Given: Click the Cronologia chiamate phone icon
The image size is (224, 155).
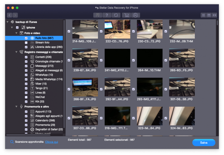Looking at the screenshot, I should (x=32, y=61).
